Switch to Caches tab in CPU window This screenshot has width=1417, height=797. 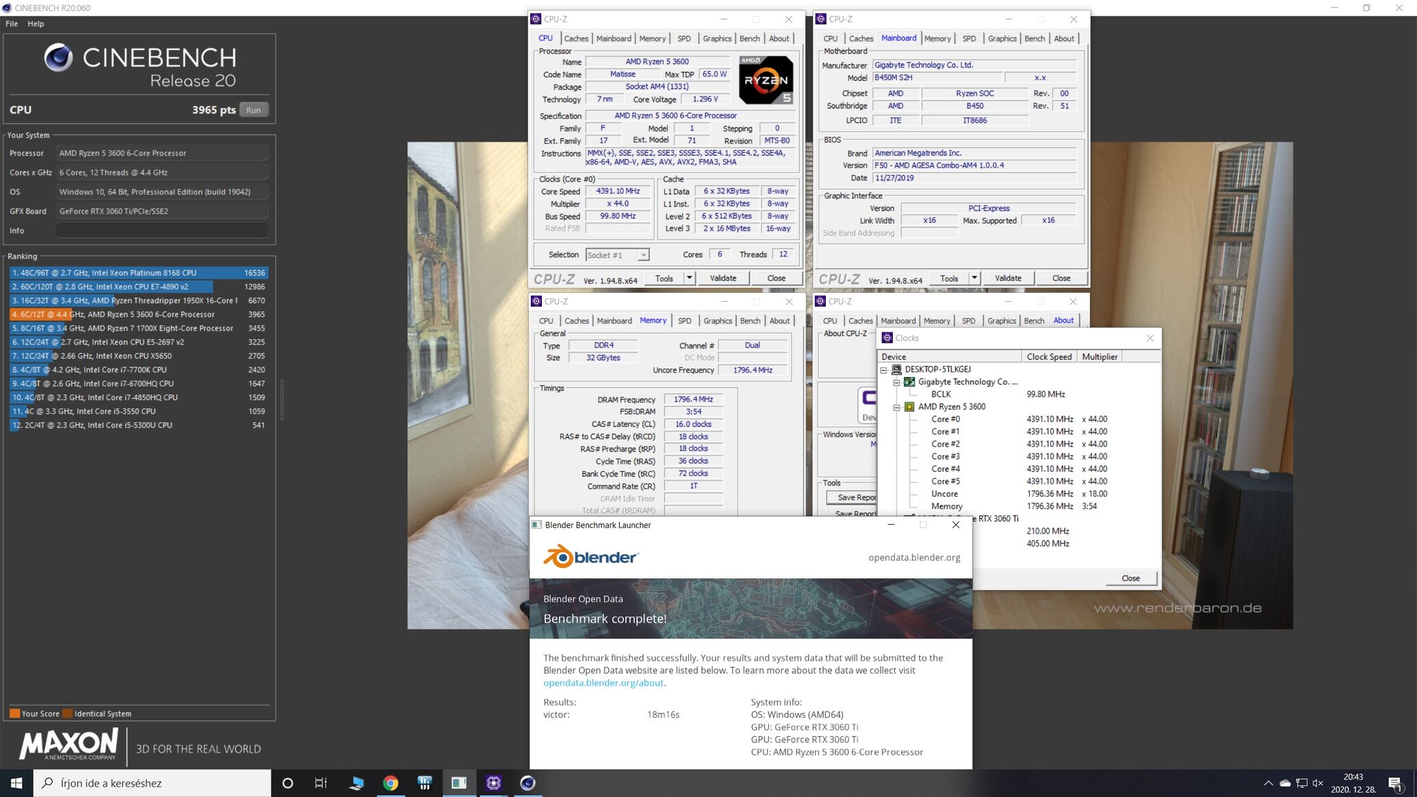pyautogui.click(x=576, y=38)
